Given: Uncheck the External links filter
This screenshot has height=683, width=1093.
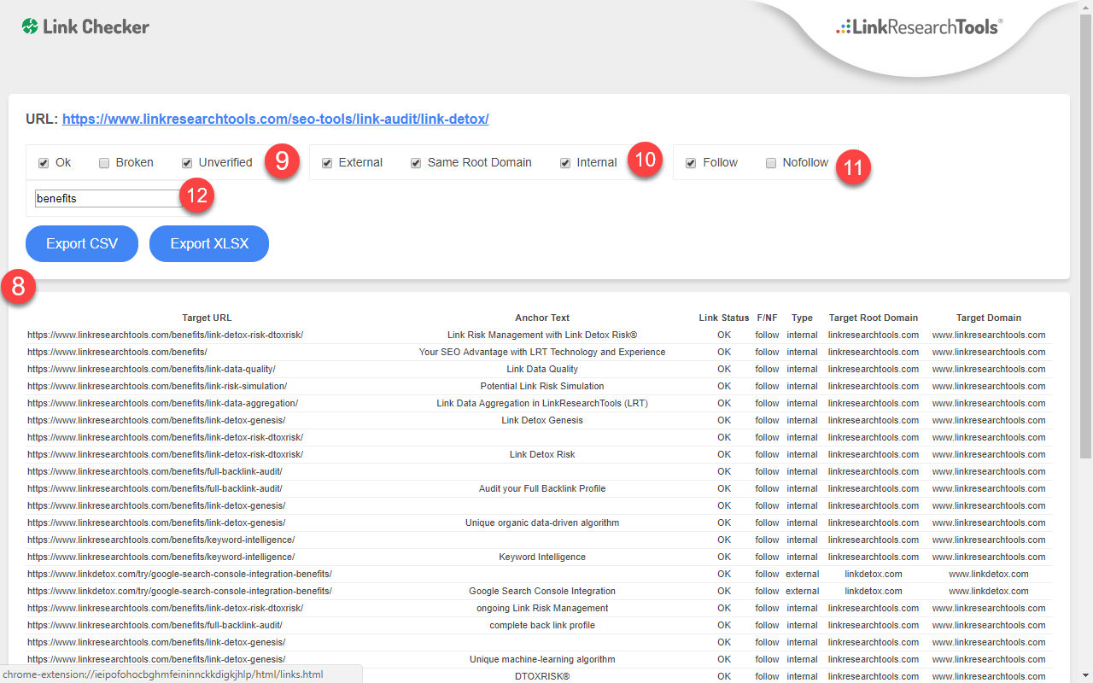Looking at the screenshot, I should pyautogui.click(x=326, y=162).
